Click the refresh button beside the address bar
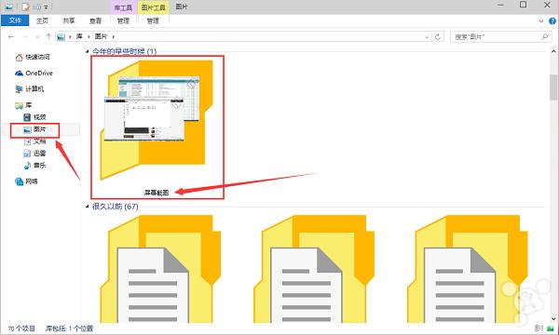Image resolution: width=559 pixels, height=335 pixels. 438,36
